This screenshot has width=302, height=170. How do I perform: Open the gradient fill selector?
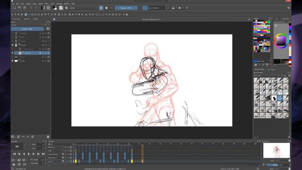(x=42, y=8)
